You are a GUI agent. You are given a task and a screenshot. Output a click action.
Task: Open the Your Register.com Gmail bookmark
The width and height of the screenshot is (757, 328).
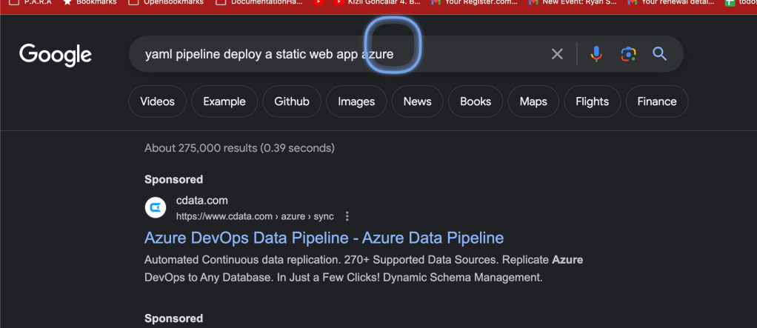(x=474, y=2)
